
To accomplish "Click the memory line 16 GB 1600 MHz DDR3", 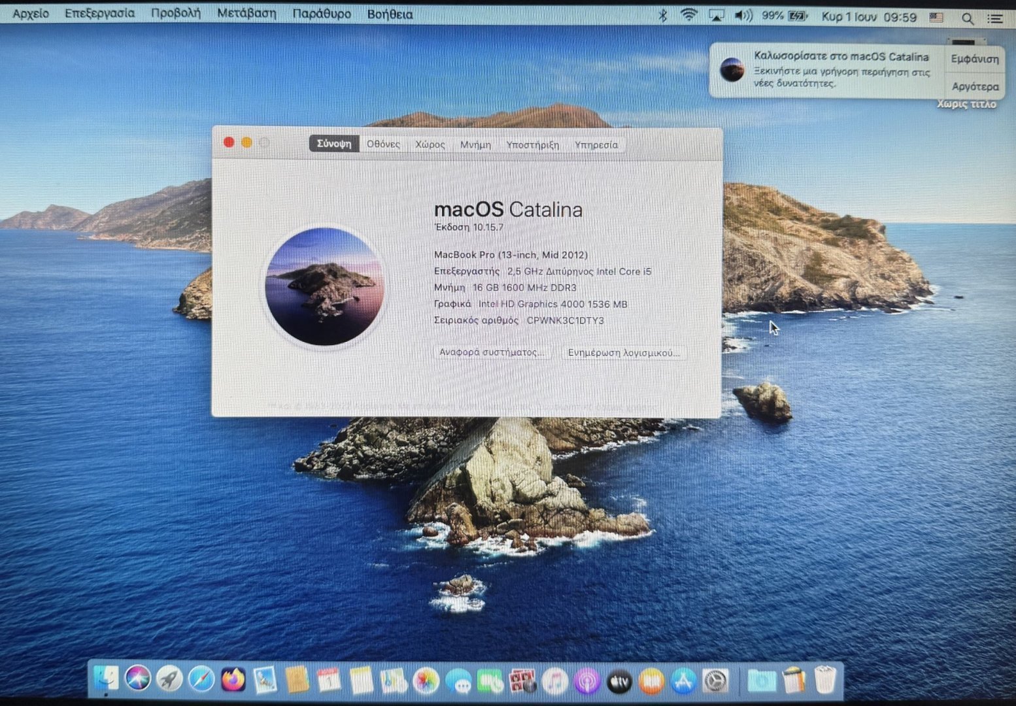I will (x=505, y=288).
